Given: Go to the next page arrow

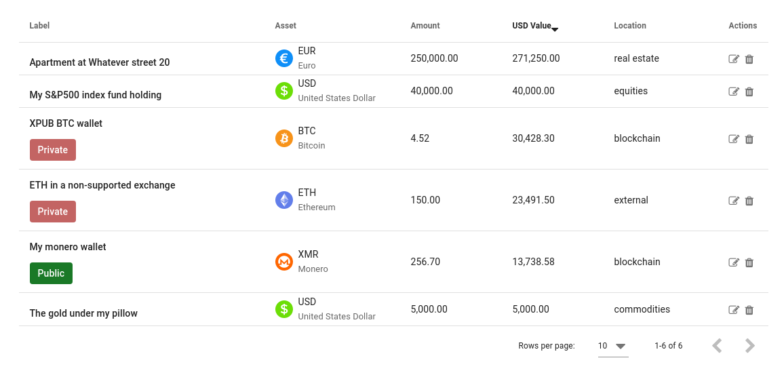Looking at the screenshot, I should 749,345.
